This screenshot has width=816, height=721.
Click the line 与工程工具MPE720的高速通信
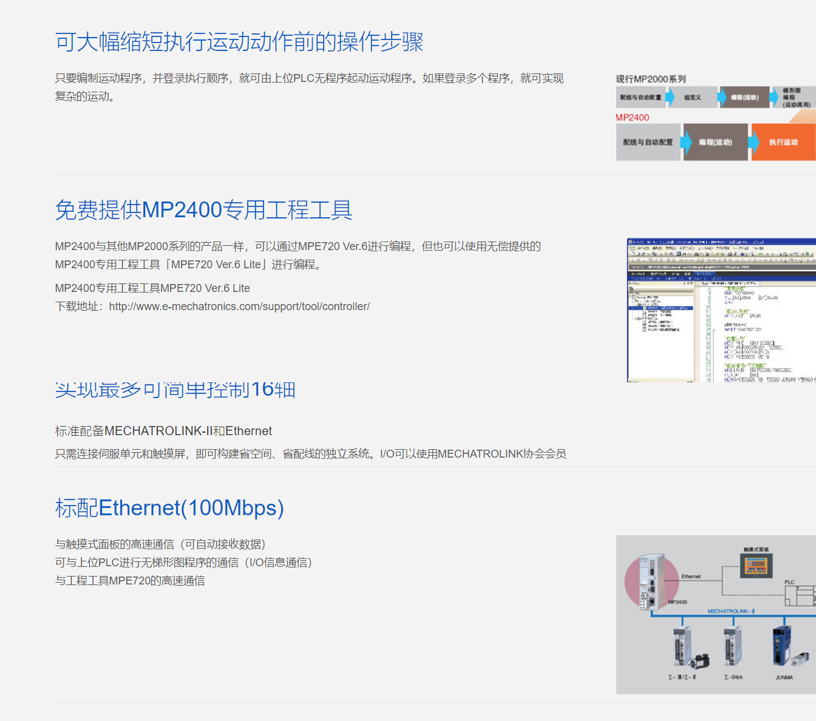pos(130,581)
